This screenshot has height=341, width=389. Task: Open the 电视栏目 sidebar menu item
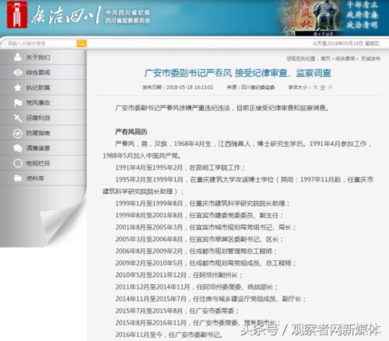coord(38,163)
